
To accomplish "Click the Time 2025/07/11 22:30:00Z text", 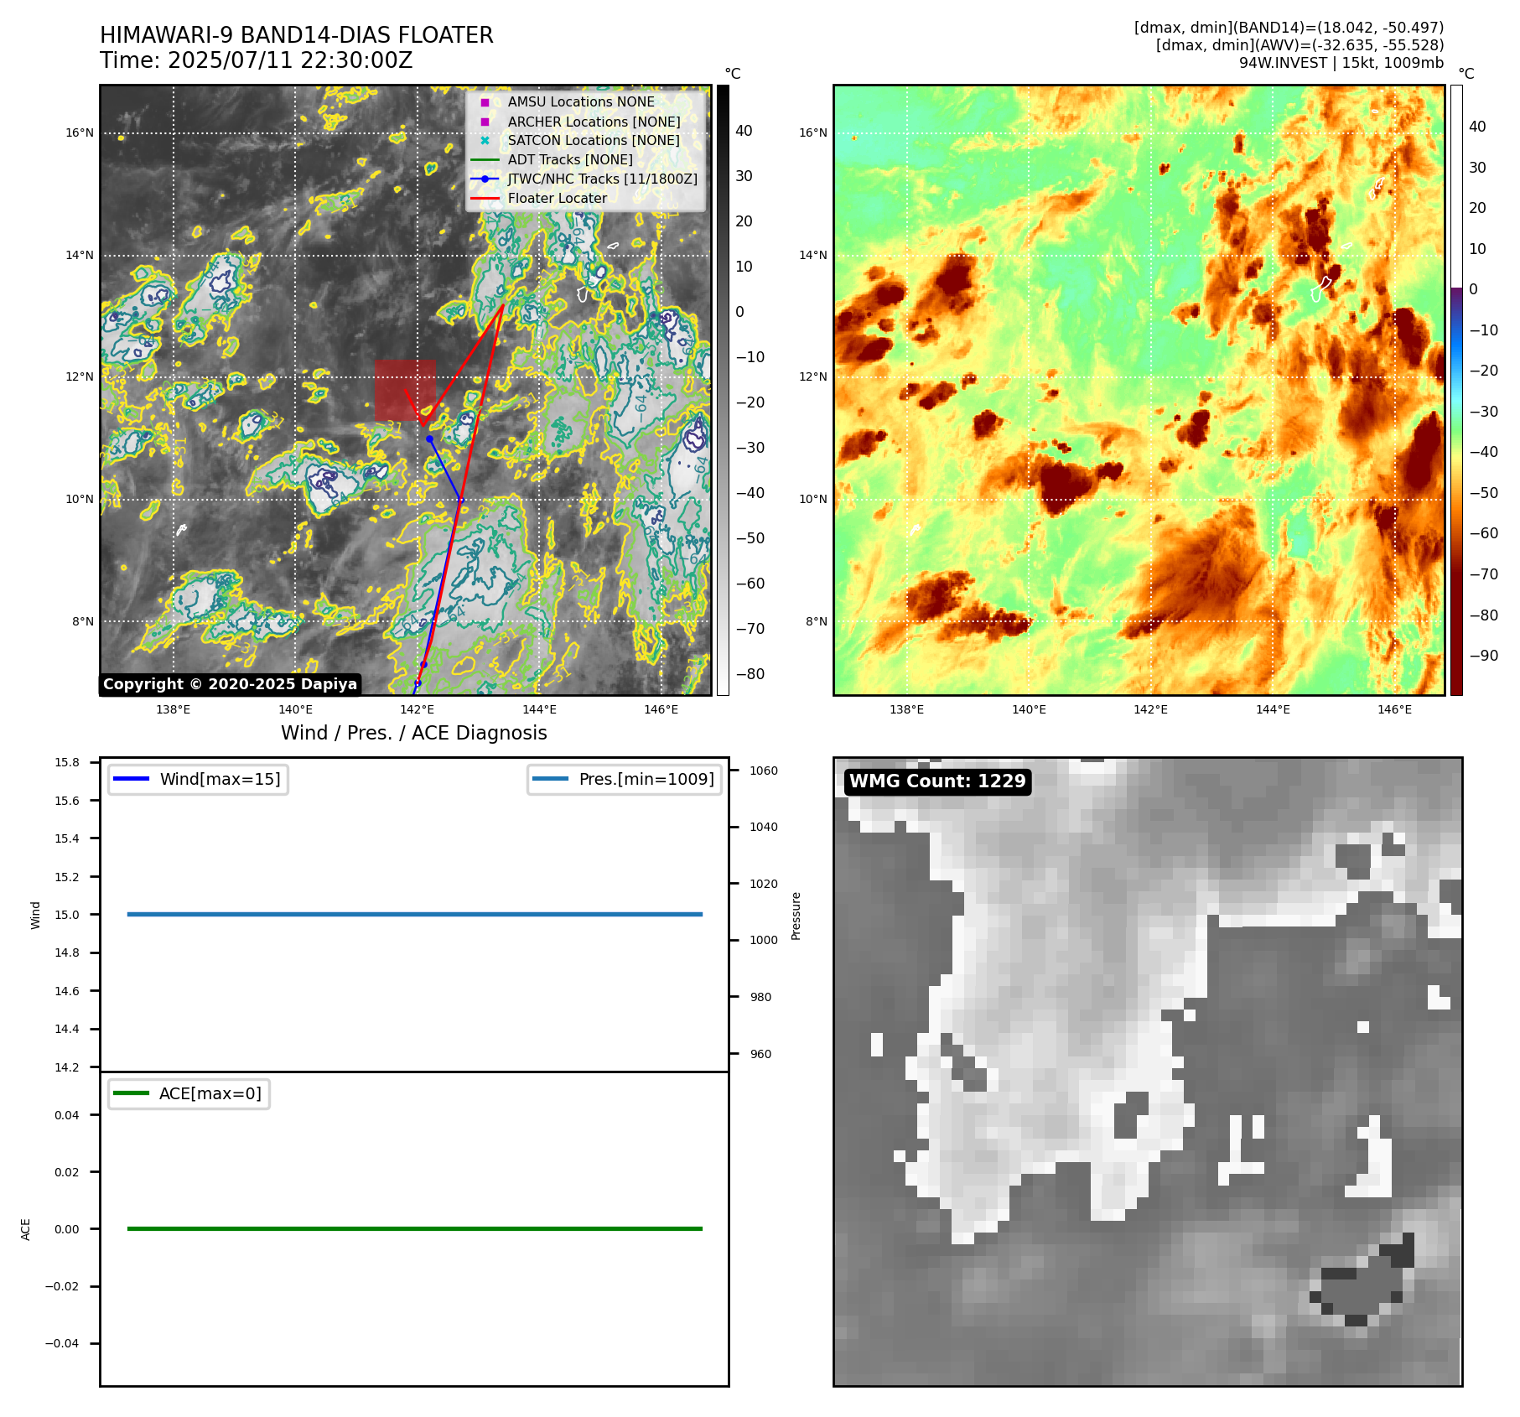I will (x=257, y=60).
